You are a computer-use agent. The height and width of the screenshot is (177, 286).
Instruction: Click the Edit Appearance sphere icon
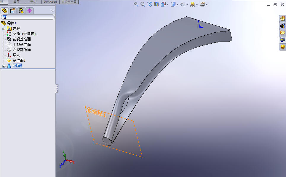coord(192,4)
